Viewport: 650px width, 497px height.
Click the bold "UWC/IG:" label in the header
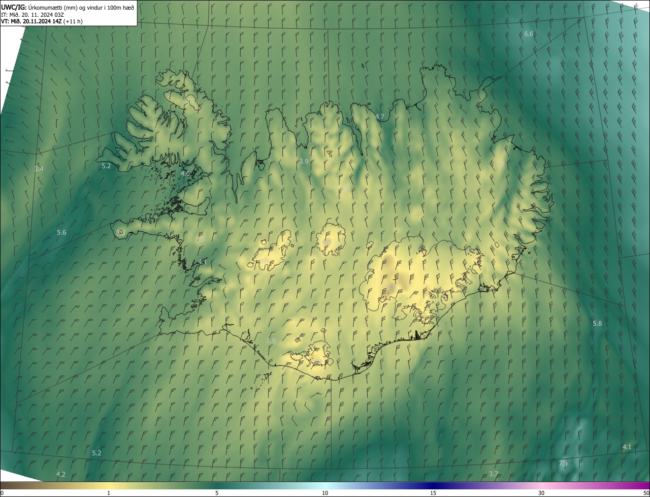click(x=14, y=7)
